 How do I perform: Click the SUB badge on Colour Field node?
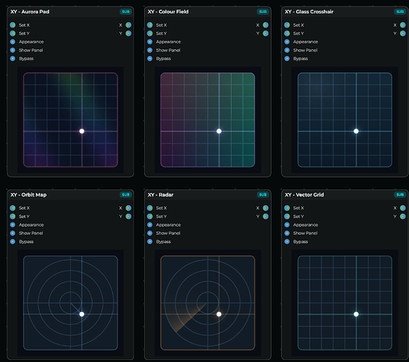tap(263, 12)
